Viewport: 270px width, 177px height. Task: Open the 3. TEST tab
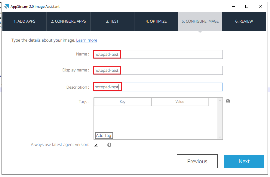point(112,21)
